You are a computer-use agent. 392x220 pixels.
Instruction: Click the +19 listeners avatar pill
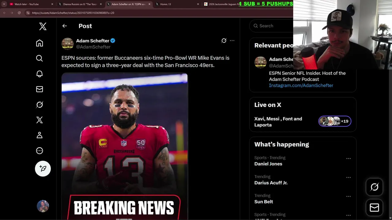[x=335, y=121]
